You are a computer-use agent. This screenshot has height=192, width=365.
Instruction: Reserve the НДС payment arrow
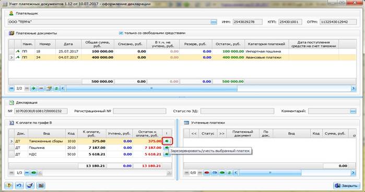[167, 154]
